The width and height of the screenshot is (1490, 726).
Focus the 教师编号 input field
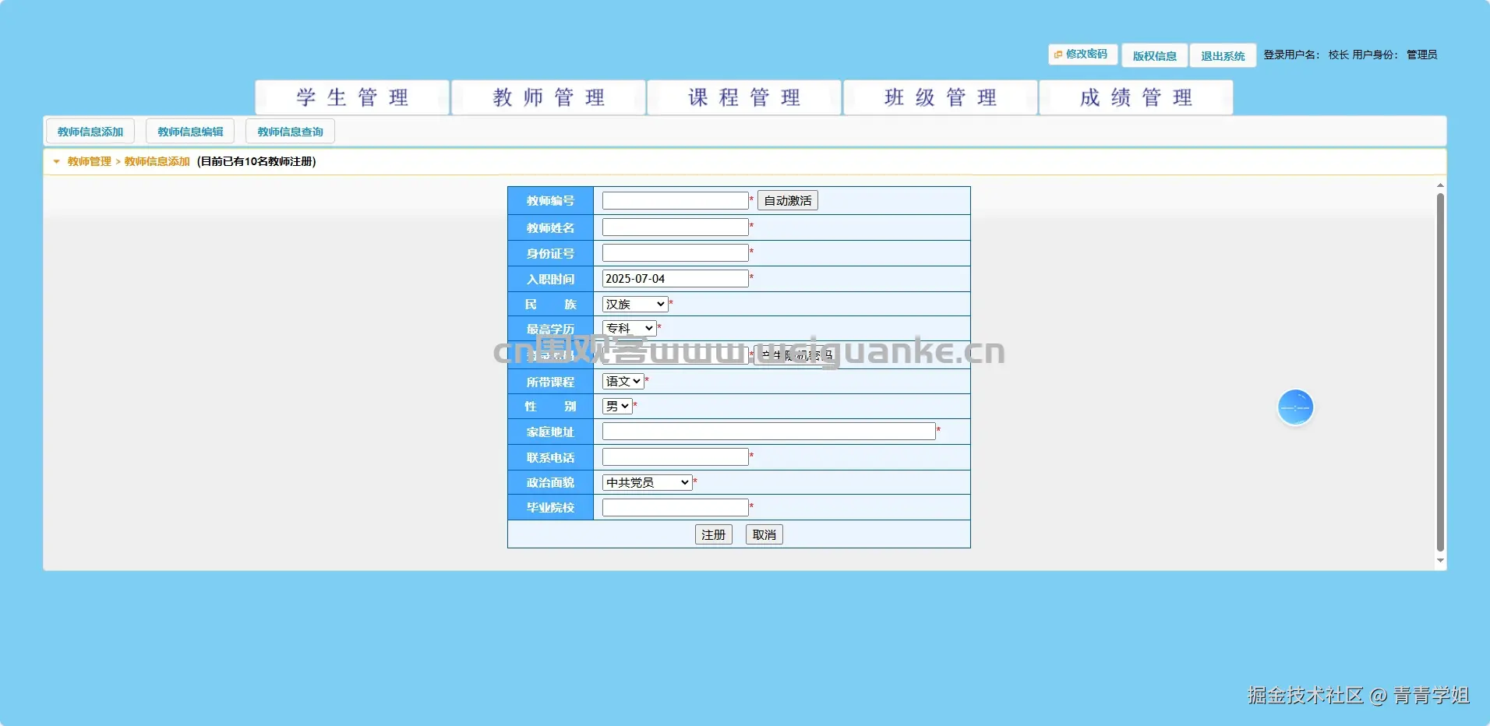click(x=675, y=200)
